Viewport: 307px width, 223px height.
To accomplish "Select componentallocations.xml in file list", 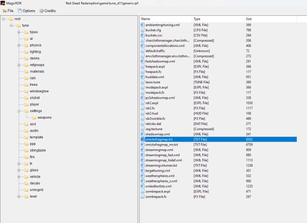I will click(165, 45).
